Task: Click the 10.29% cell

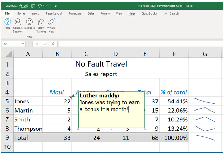Action: coord(174,119)
